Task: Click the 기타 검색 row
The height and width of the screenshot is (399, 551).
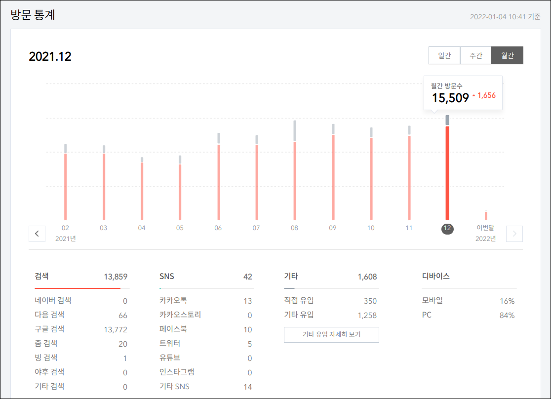Action: (x=81, y=387)
